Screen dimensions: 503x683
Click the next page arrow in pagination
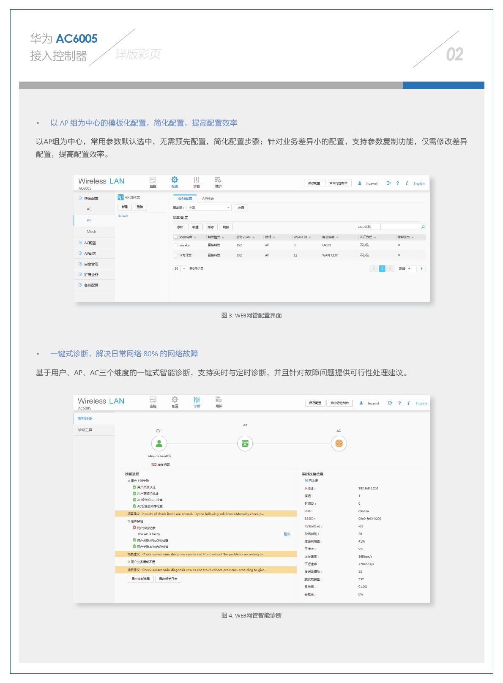[390, 268]
